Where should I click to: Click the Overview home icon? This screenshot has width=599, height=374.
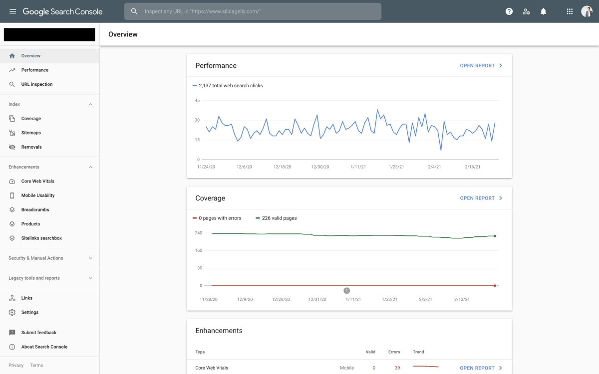pyautogui.click(x=12, y=56)
